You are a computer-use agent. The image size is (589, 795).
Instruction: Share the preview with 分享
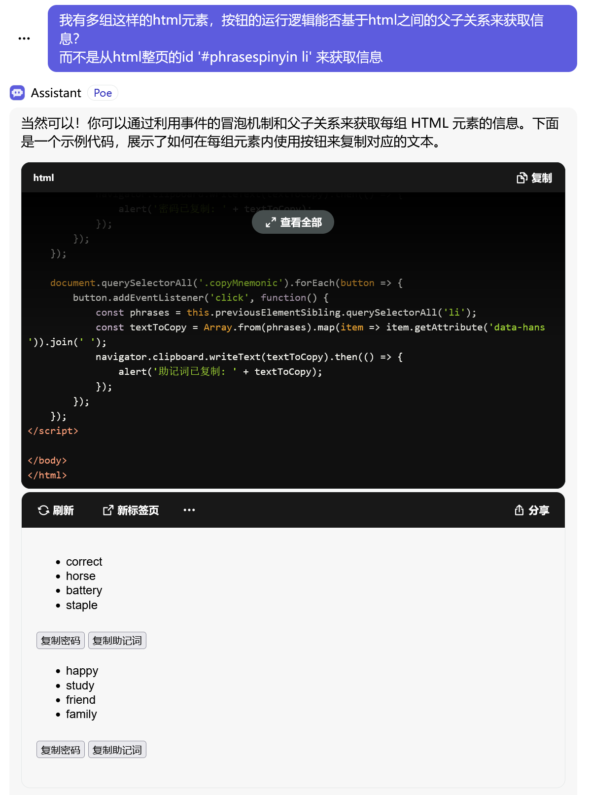point(531,510)
